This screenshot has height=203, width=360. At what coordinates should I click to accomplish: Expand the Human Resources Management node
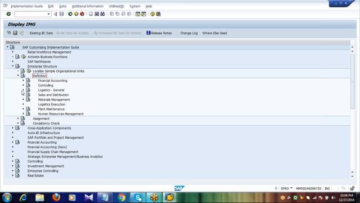point(23,114)
